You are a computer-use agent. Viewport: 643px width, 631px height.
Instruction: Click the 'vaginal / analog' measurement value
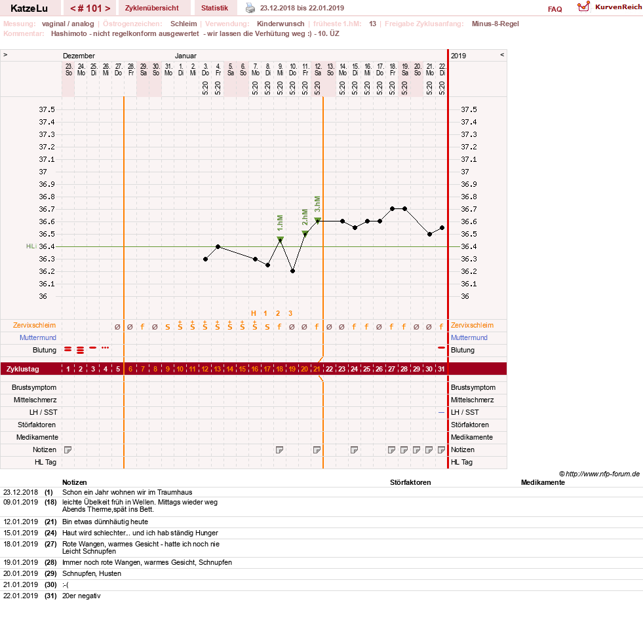click(x=68, y=24)
